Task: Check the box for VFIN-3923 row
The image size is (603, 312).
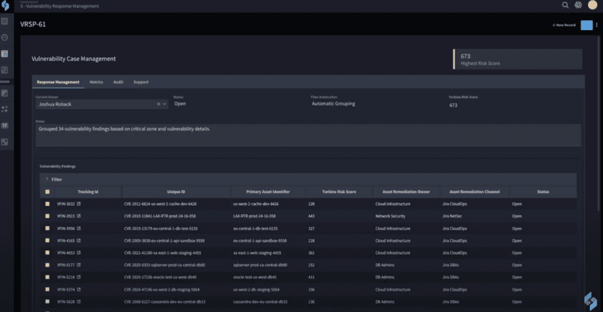Action: [47, 216]
